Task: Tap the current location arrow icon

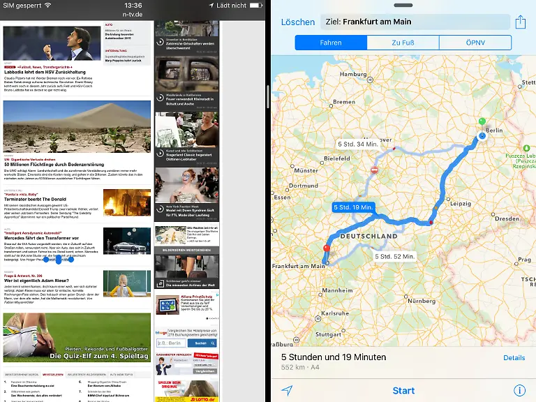Action: coord(287,390)
